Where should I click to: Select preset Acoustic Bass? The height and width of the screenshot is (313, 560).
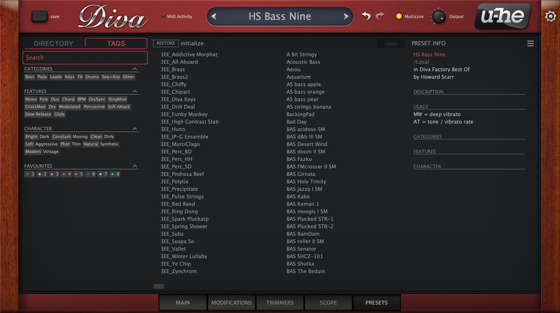pyautogui.click(x=303, y=62)
